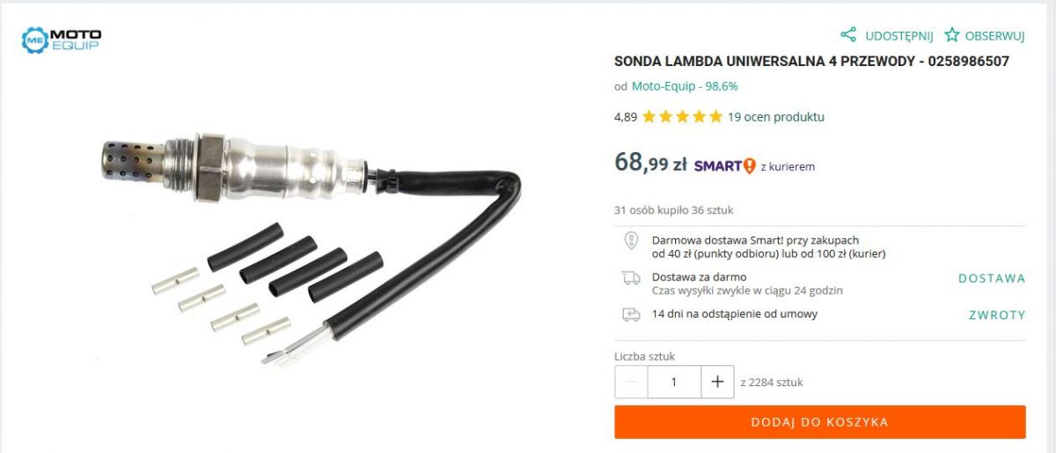Click the SMART! badge icon
The image size is (1056, 453).
pos(725,165)
